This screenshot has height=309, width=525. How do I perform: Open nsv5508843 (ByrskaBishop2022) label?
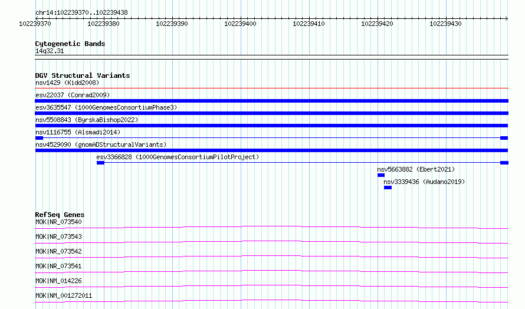87,120
